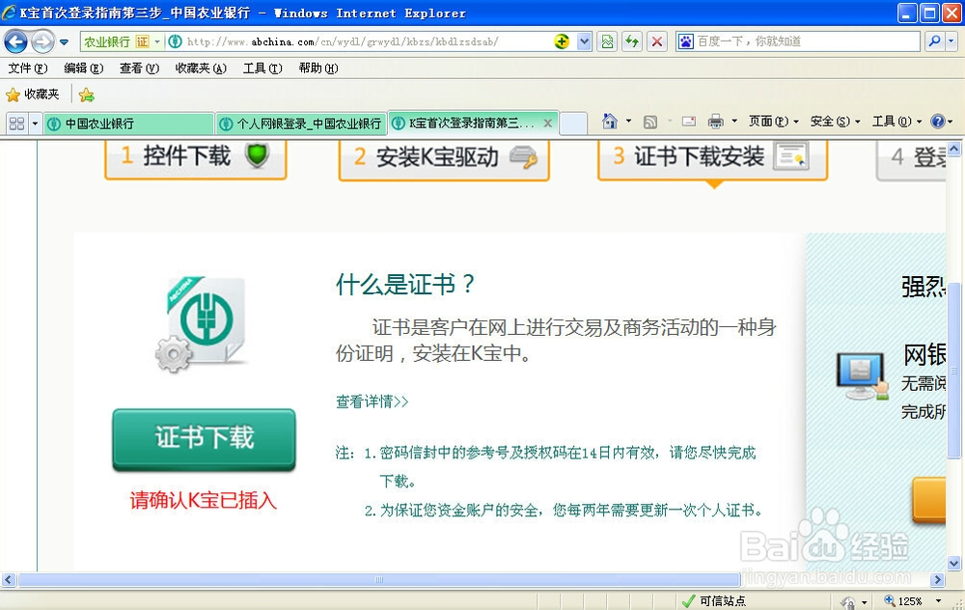
Task: Click the add-to-favorites-bar star icon
Action: [x=87, y=95]
